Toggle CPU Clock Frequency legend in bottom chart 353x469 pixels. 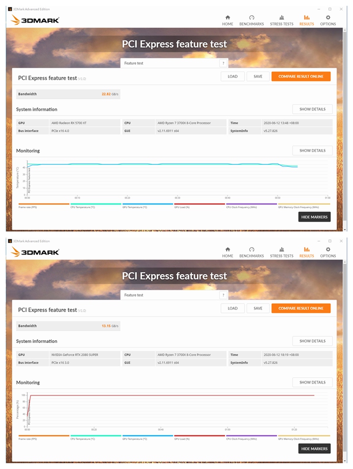(252, 437)
